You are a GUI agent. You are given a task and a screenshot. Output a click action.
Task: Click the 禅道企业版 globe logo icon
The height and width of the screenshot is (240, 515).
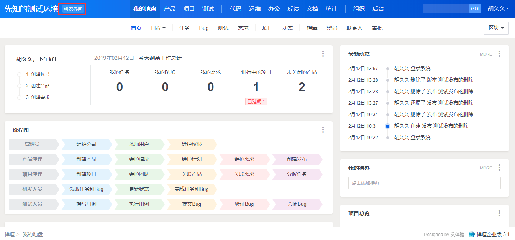click(x=471, y=234)
